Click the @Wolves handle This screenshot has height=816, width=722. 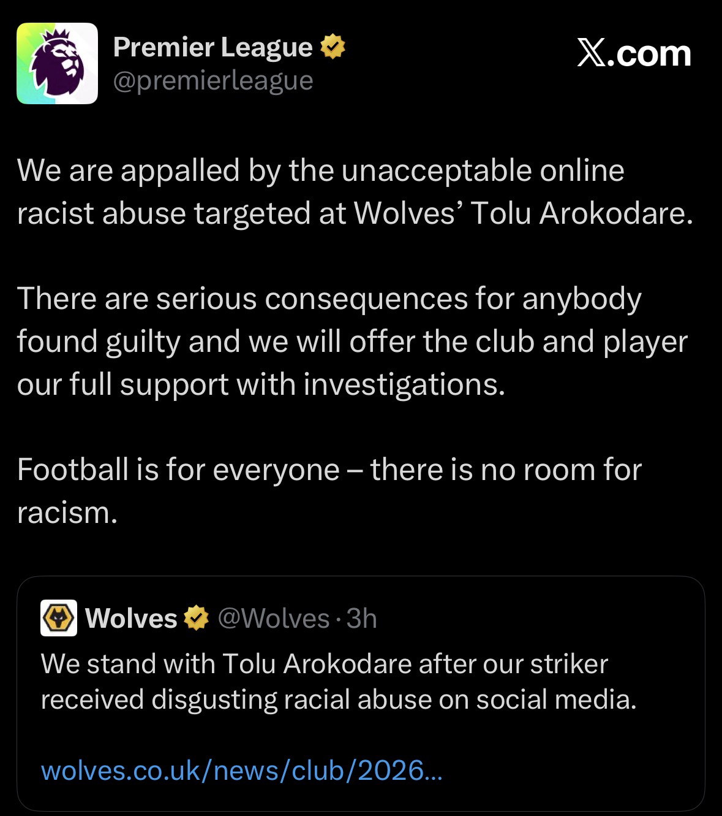[x=274, y=618]
